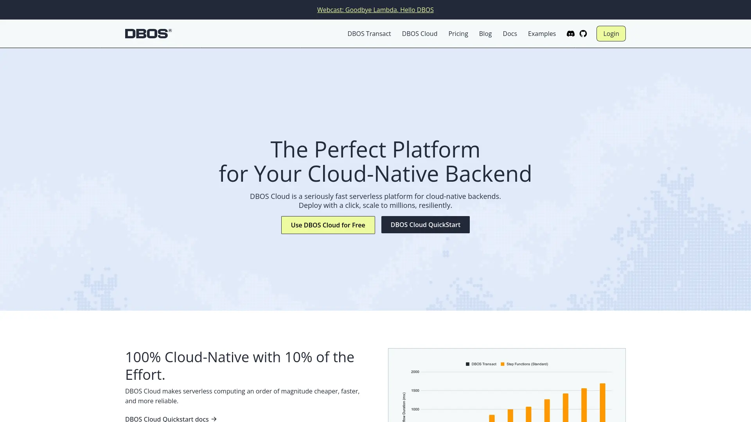Open the Examples page
This screenshot has height=422, width=751.
pos(542,34)
